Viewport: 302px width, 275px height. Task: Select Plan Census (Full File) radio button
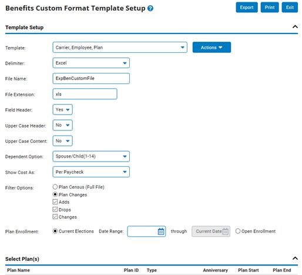pos(55,187)
